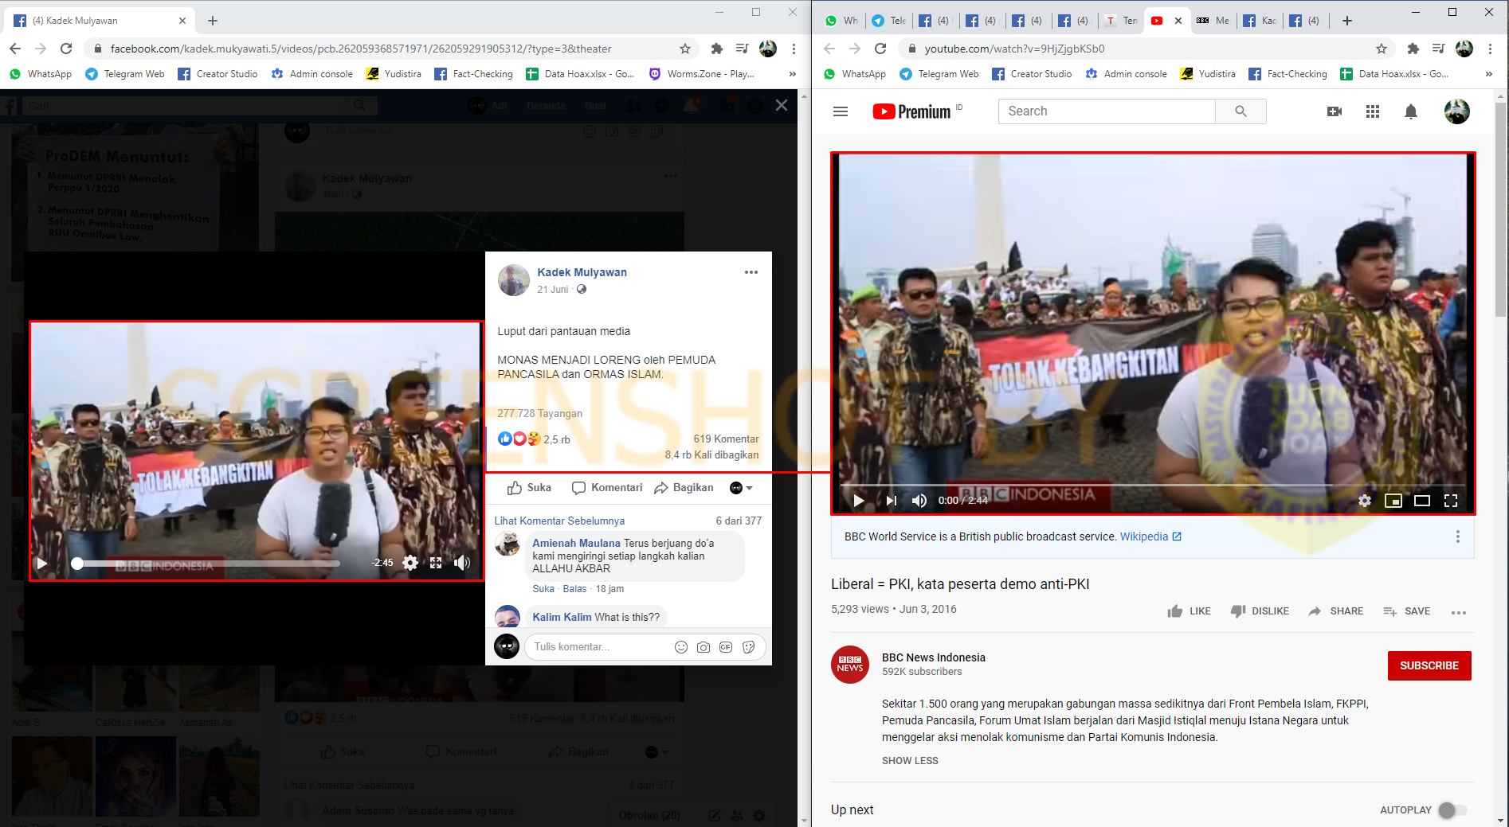Play the YouTube video
The height and width of the screenshot is (827, 1509).
[859, 501]
